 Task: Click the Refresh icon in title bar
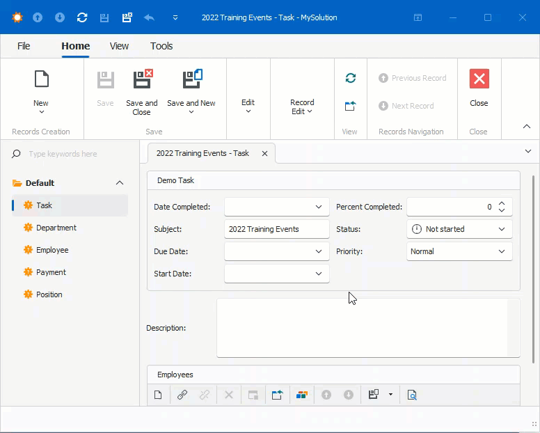coord(82,17)
